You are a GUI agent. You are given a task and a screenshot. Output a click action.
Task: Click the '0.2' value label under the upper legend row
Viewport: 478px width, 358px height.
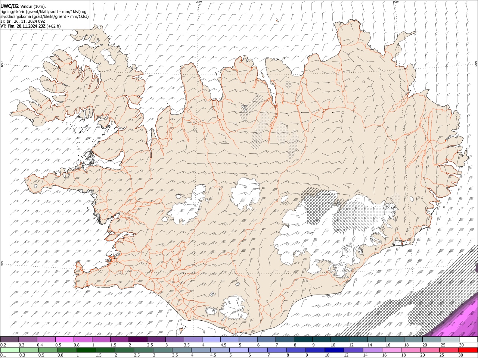point(3,345)
